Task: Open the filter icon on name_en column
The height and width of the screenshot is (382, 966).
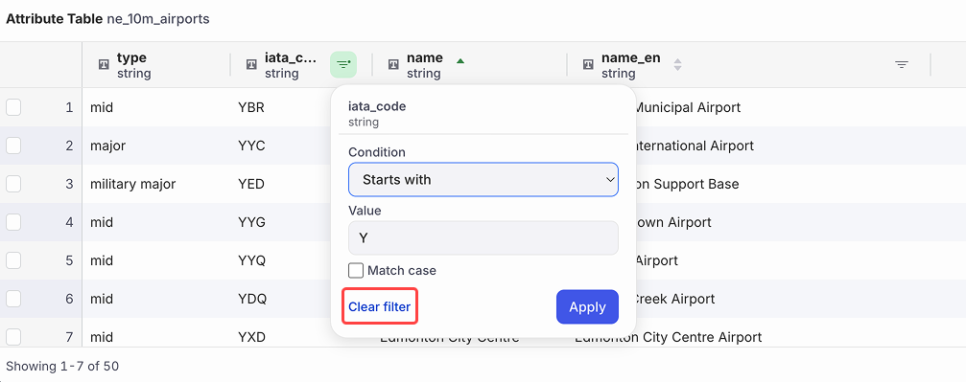Action: (902, 64)
